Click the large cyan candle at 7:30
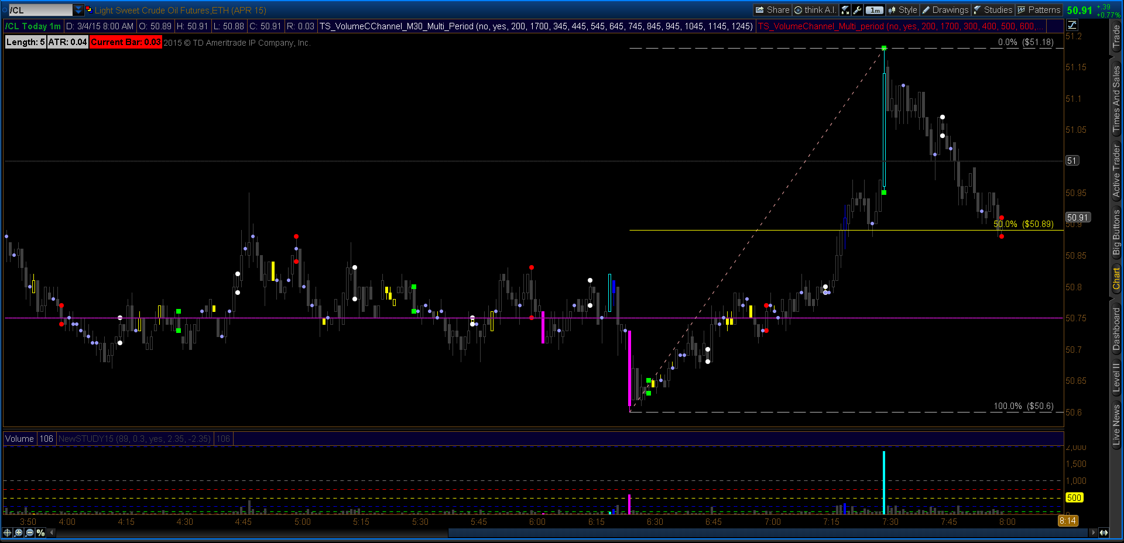 pyautogui.click(x=884, y=120)
